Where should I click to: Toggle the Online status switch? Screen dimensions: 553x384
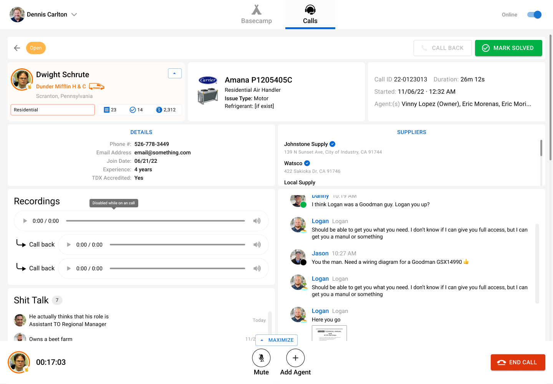[534, 15]
